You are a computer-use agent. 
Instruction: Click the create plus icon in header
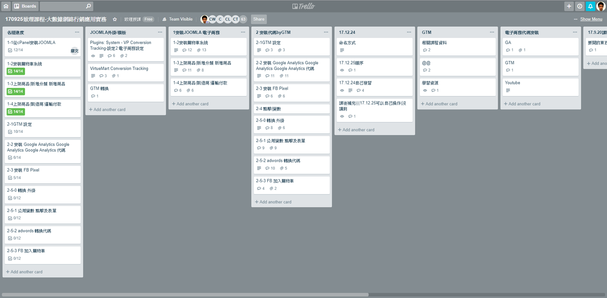[569, 6]
